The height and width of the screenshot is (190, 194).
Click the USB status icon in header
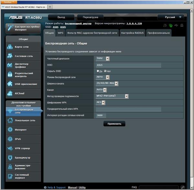[176, 25]
